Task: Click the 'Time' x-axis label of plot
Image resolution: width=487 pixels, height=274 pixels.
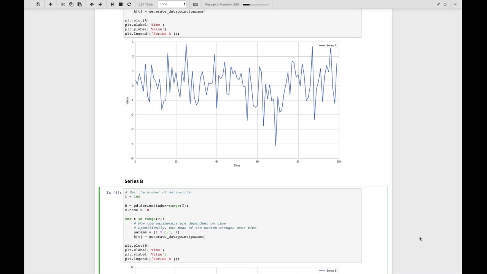Action: pyautogui.click(x=237, y=166)
